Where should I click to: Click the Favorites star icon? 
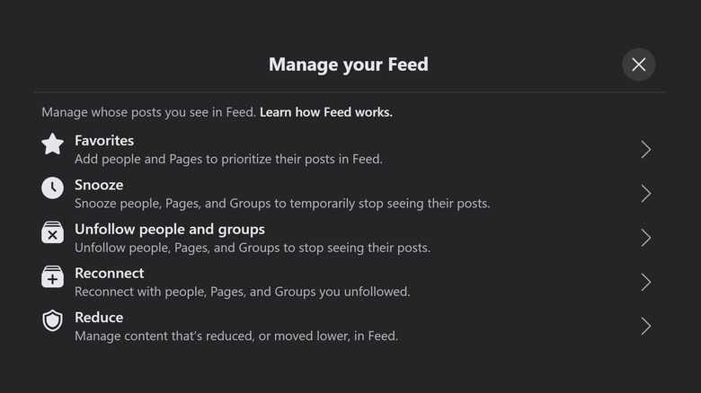(53, 144)
